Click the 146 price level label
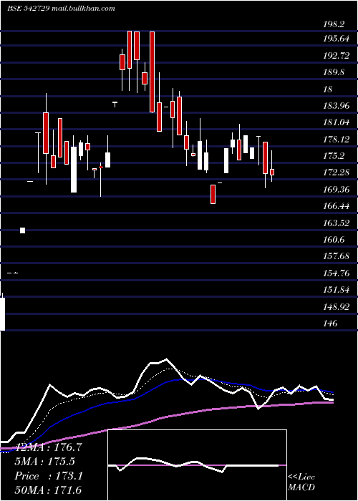 click(x=330, y=324)
